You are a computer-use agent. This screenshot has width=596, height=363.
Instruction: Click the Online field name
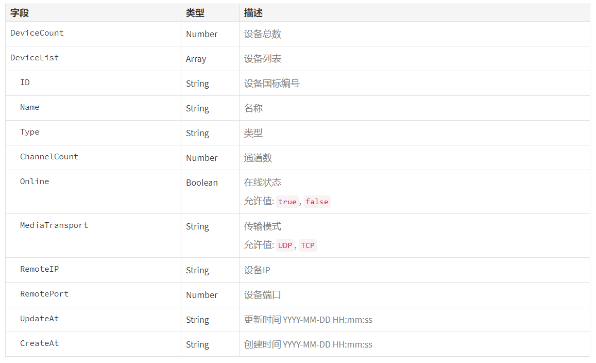click(x=35, y=181)
